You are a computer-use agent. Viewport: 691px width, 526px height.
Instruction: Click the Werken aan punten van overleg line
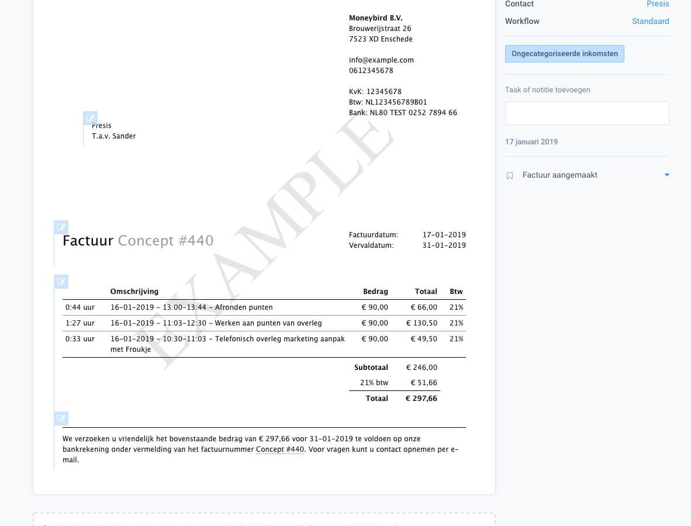click(x=216, y=323)
